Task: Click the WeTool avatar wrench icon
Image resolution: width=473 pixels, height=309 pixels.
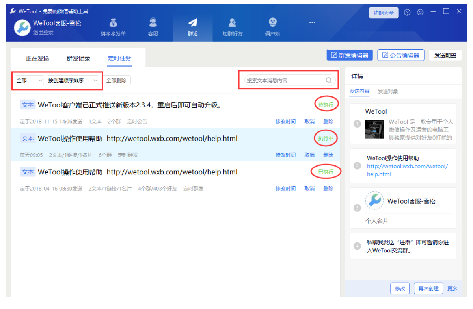Action: click(x=22, y=28)
